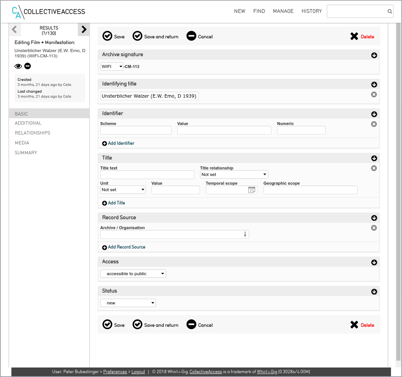Viewport: 402px width, 377px height.
Task: Open the Access level dropdown
Action: coord(133,274)
